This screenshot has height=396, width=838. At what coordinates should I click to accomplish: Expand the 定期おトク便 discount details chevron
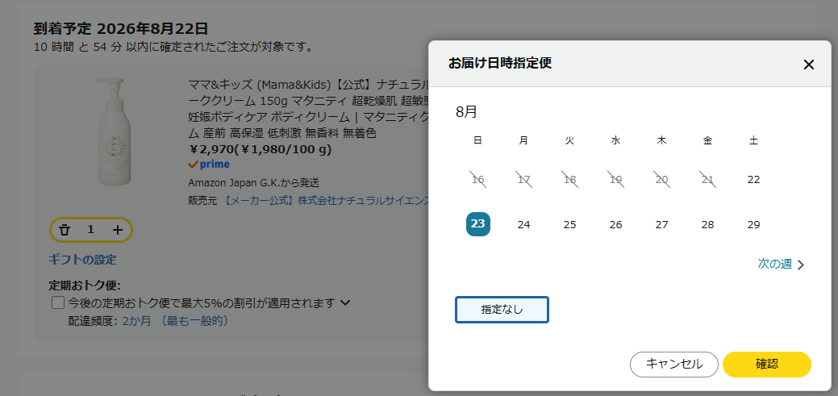[x=345, y=303]
